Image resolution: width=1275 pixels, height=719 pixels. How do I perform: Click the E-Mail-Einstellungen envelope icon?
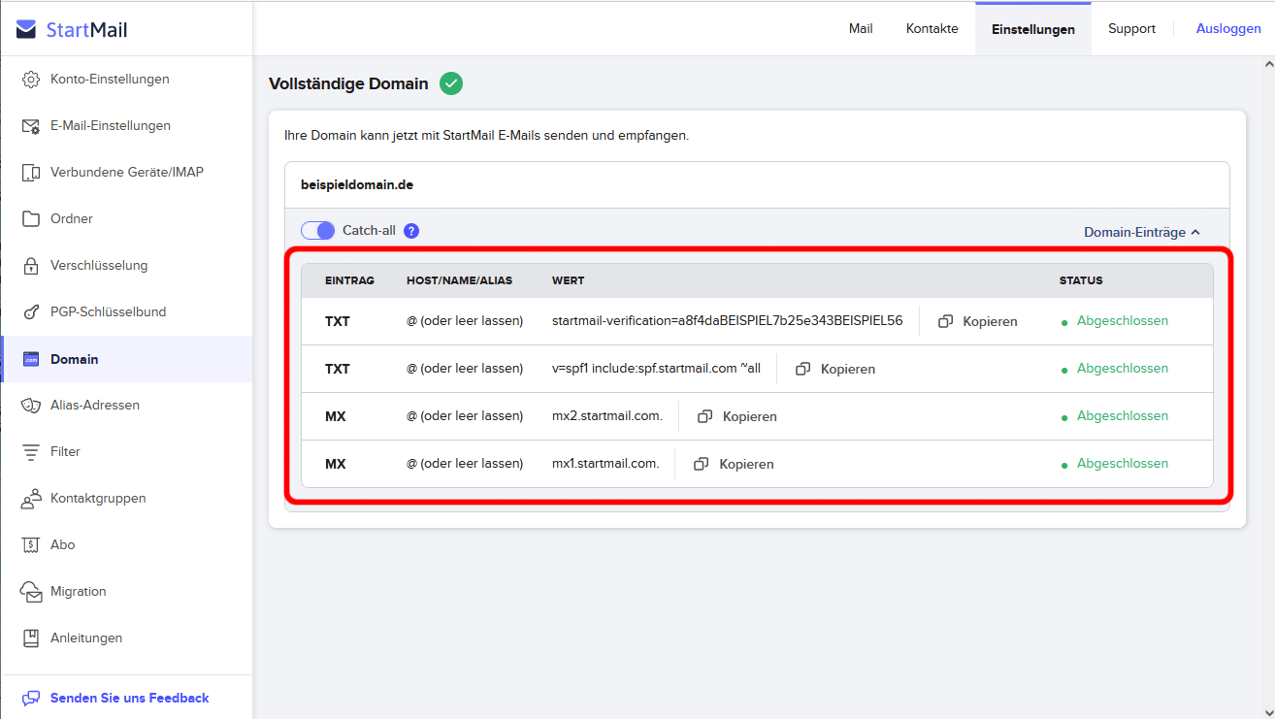pos(31,126)
